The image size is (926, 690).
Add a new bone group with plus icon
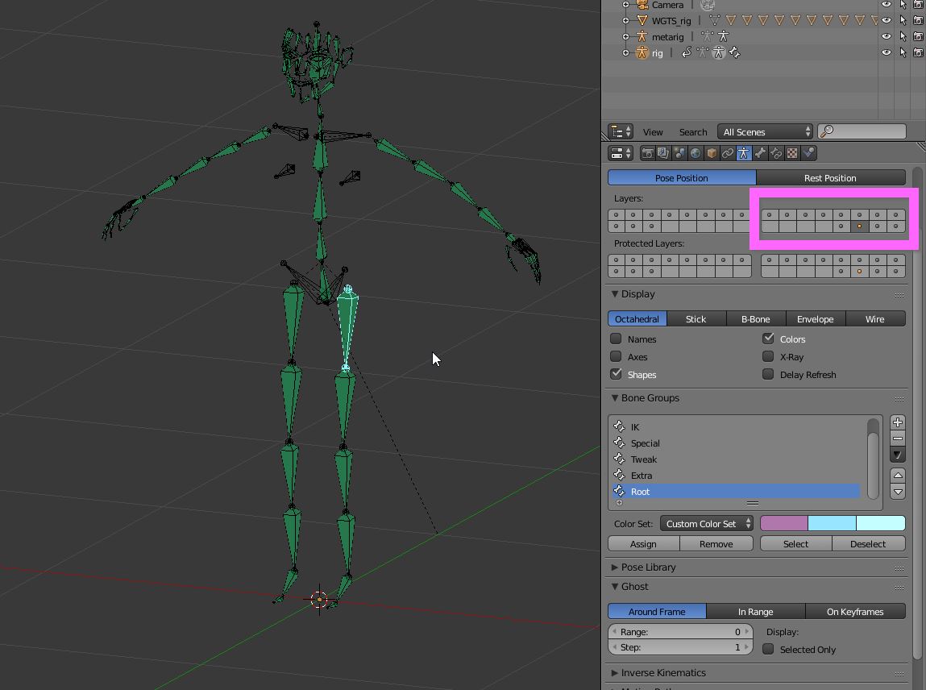(x=897, y=422)
